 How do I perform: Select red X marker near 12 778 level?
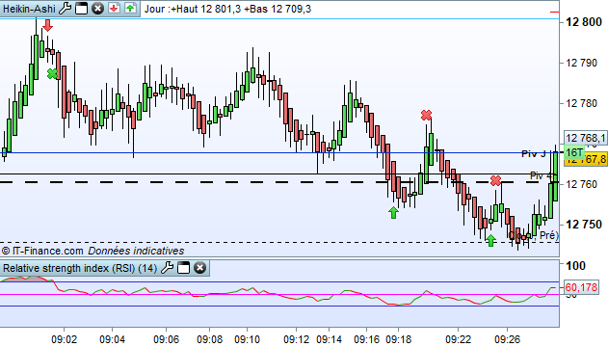point(426,115)
